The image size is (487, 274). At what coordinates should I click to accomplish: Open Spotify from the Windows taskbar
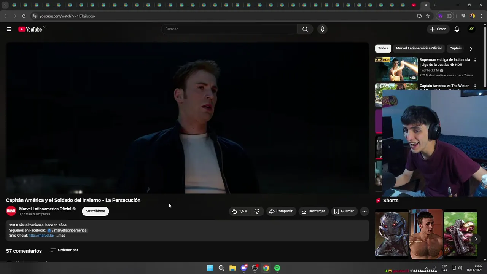point(277,268)
